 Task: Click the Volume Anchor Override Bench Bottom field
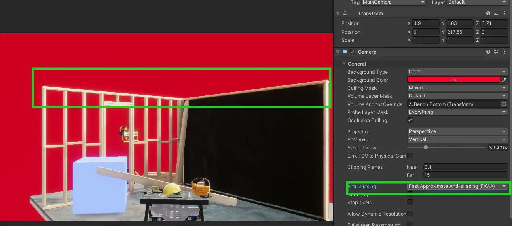tap(454, 104)
